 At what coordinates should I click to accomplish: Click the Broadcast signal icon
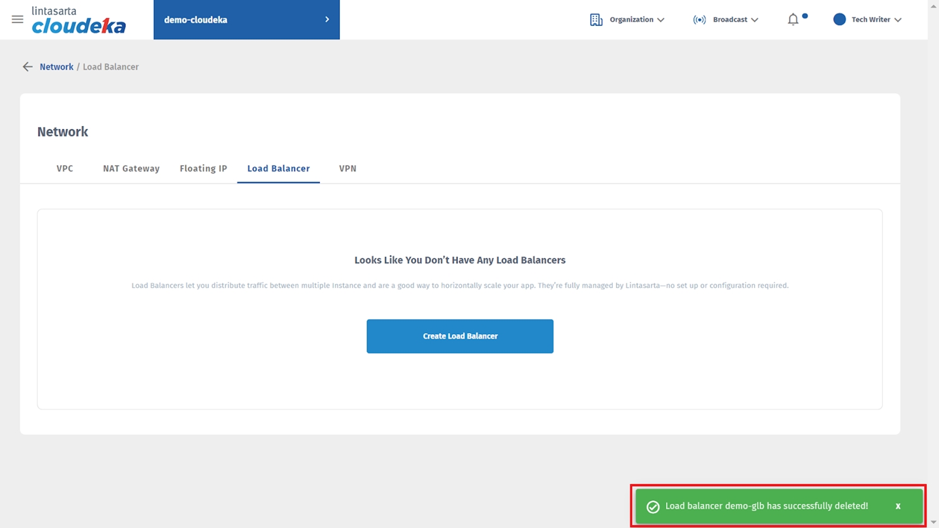(699, 20)
